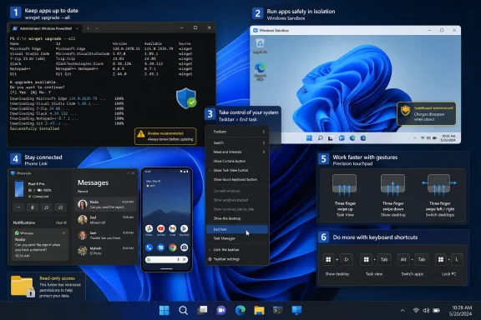
Task: Open the PowerShell tab dropdown chevron
Action: pyautogui.click(x=97, y=28)
